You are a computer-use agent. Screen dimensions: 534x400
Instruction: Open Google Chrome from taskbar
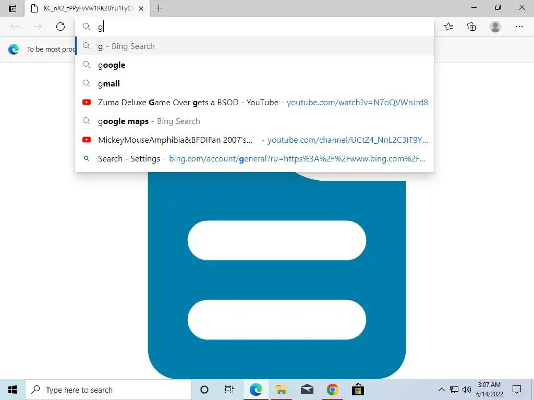point(332,390)
